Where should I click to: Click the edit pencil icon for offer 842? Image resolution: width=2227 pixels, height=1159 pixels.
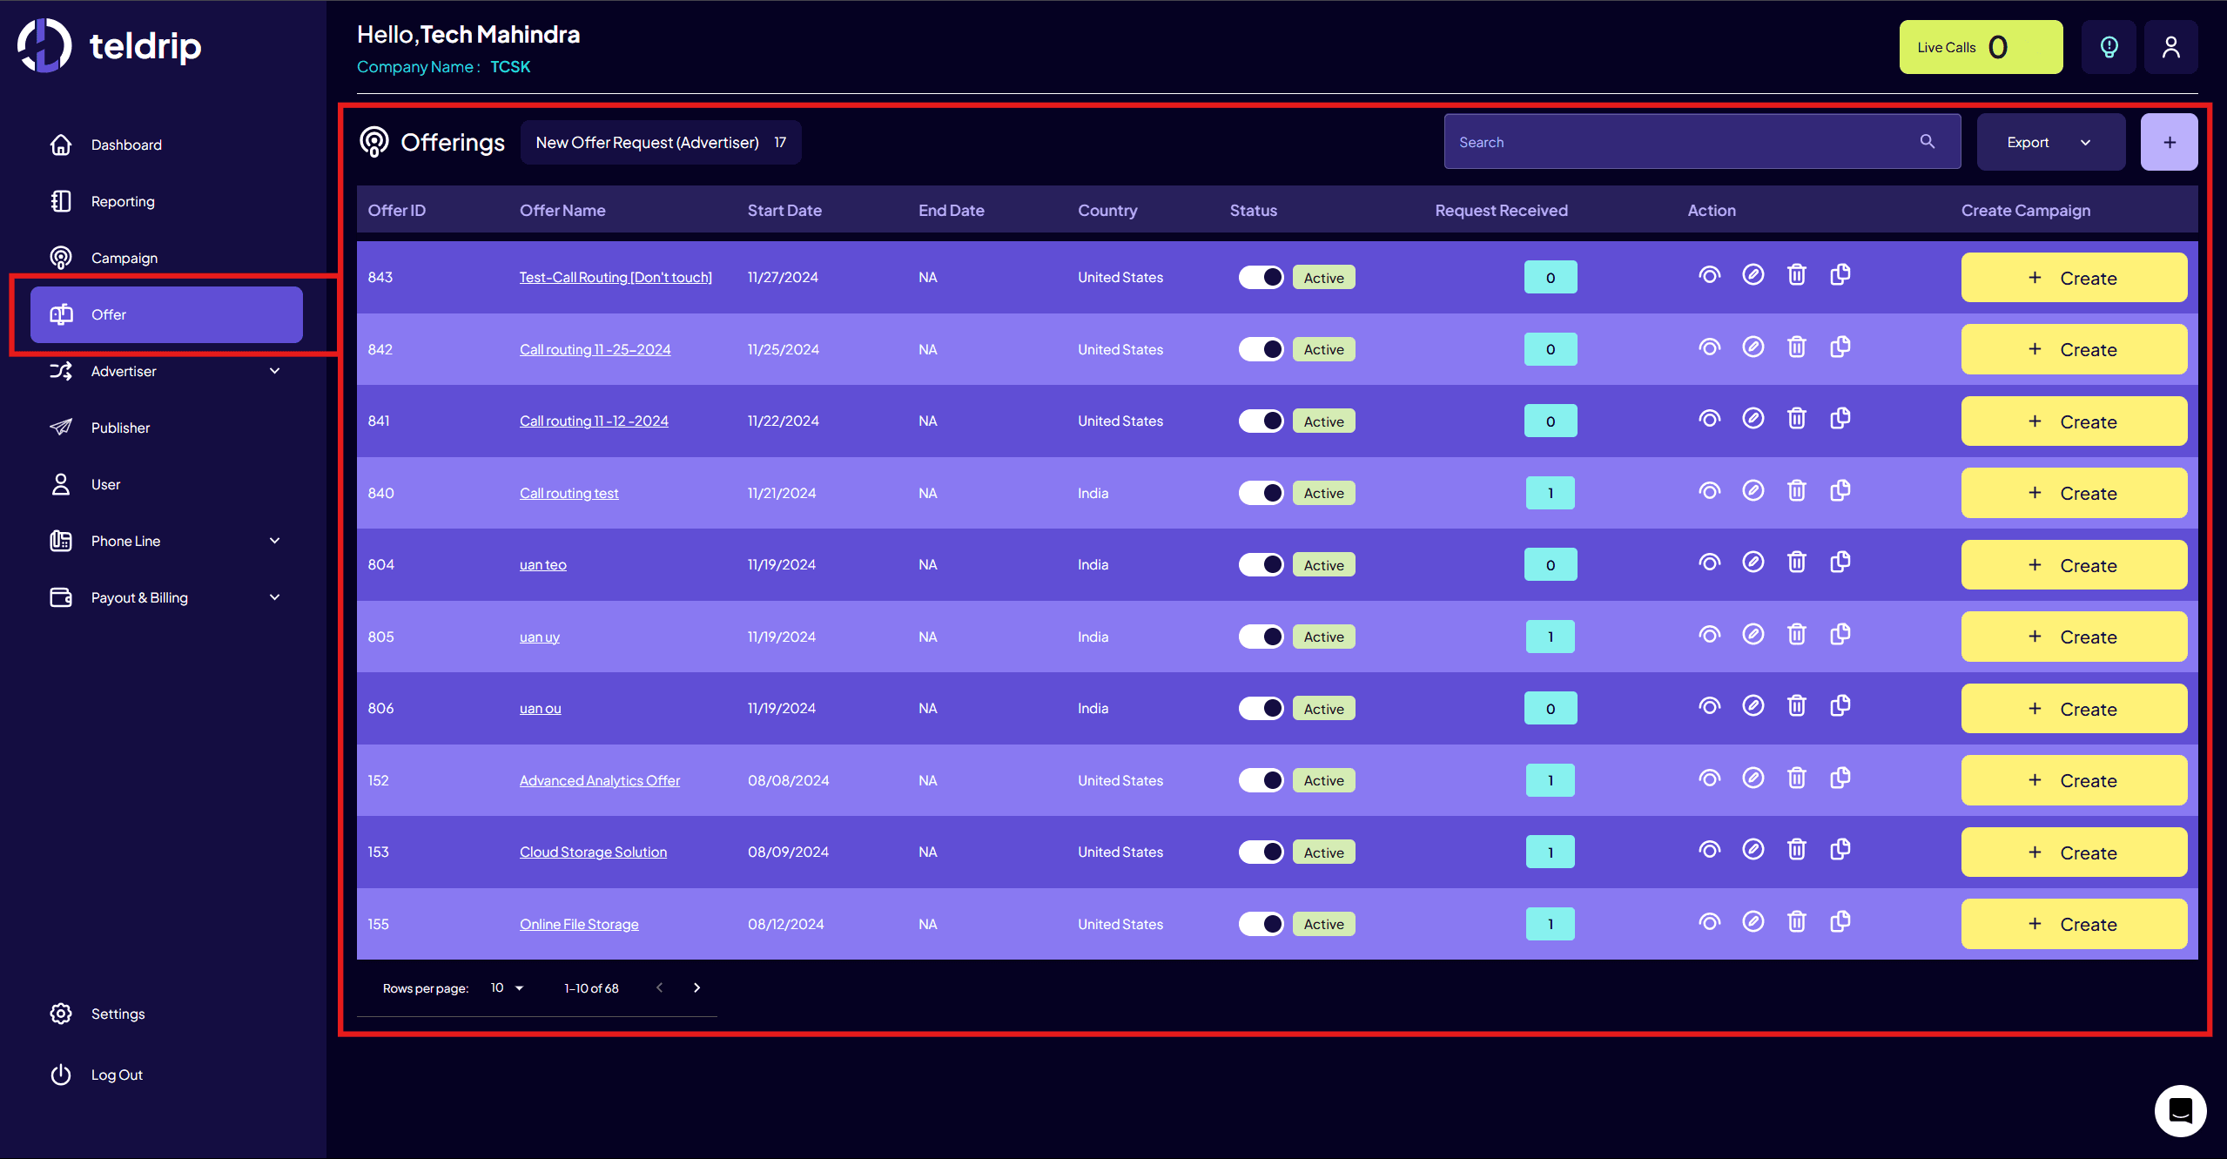1753,347
